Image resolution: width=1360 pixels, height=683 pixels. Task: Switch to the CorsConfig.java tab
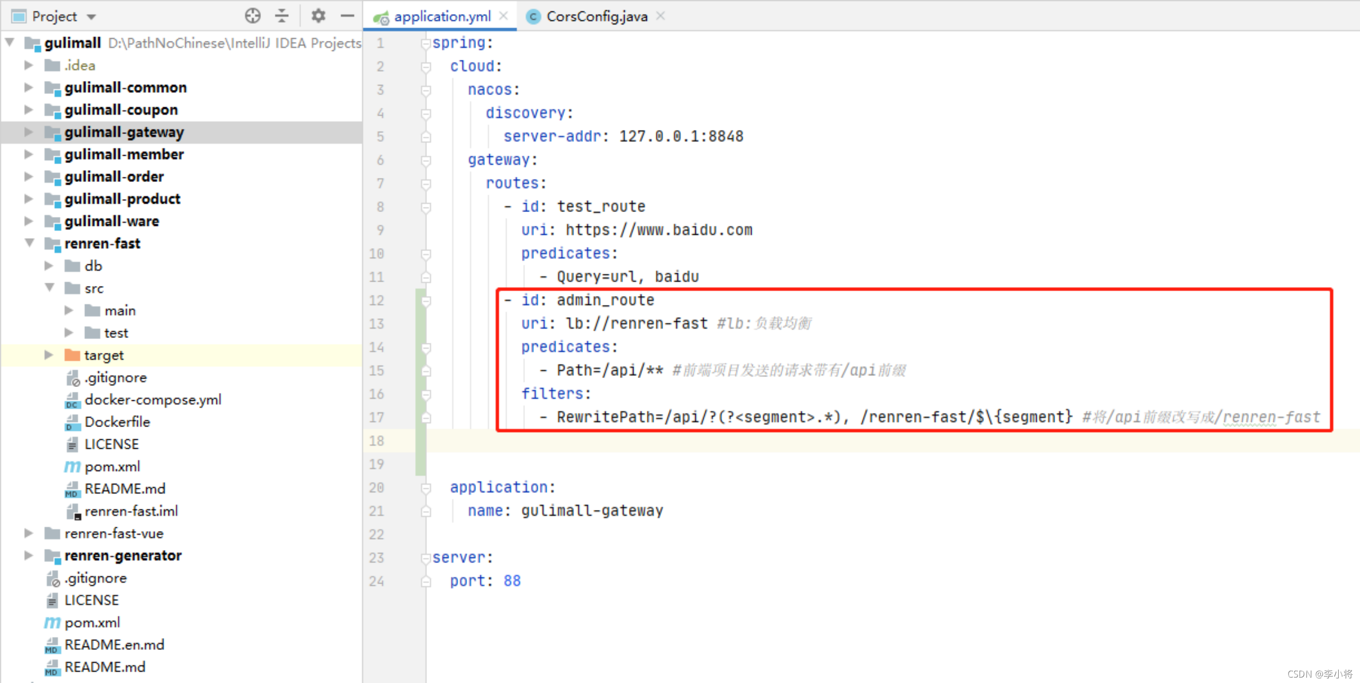596,16
